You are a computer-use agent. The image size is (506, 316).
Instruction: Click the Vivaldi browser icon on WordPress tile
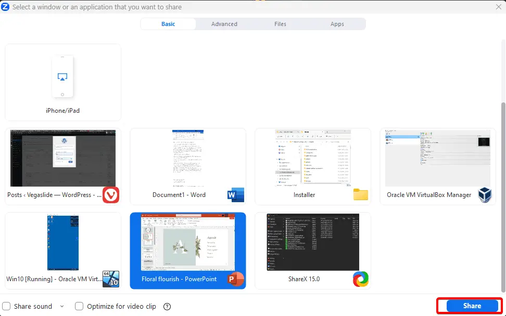pos(111,195)
